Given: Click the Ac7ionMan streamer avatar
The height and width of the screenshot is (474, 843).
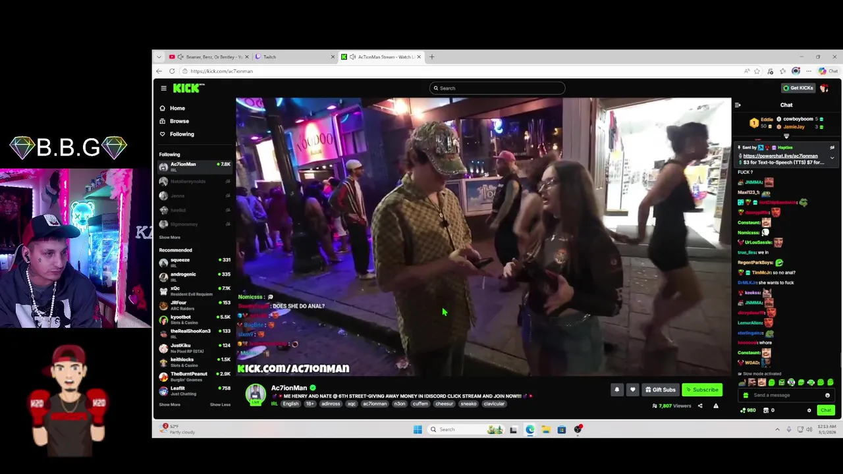Looking at the screenshot, I should (x=256, y=394).
